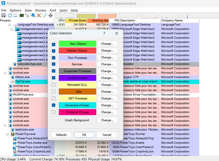This screenshot has height=161, width=219.
Task: Click Change... next to Graph Background
Action: 107,120
